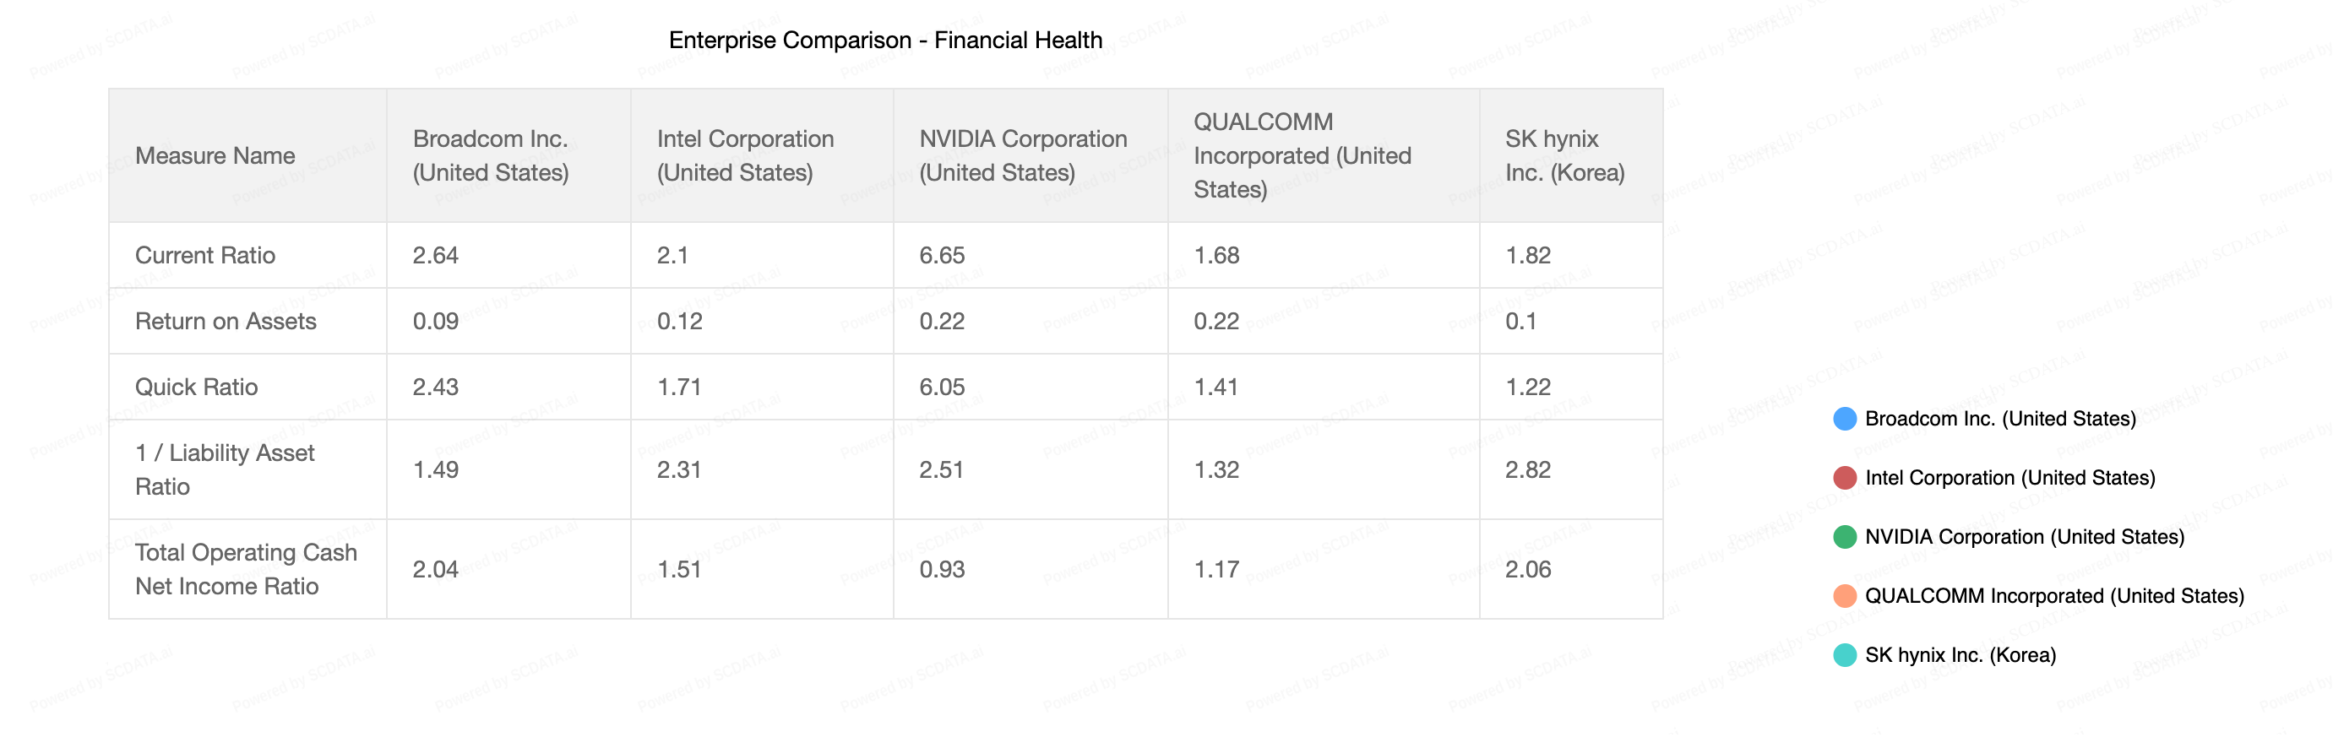The image size is (2333, 748).
Task: Toggle QUALCOMM Incorporated legend label
Action: (2054, 596)
